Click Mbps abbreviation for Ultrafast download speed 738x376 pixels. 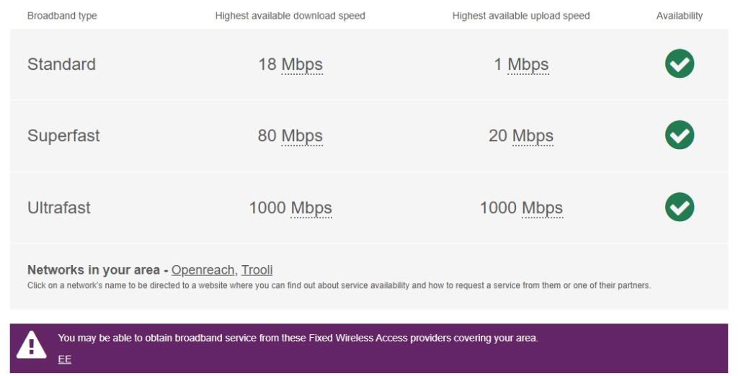[x=311, y=208]
